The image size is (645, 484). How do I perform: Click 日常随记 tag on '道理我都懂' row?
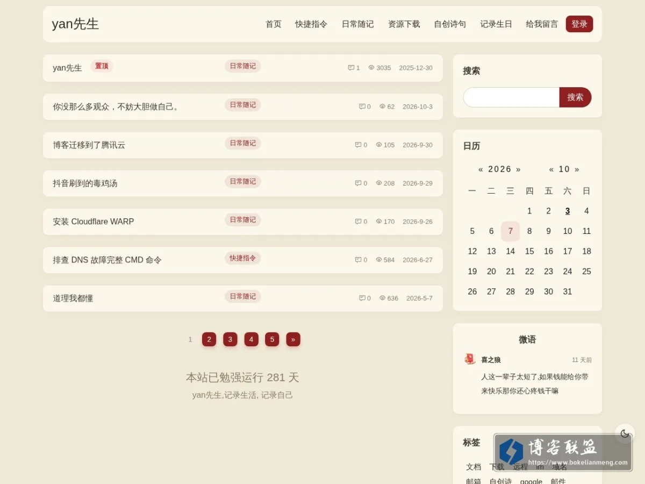pos(243,296)
